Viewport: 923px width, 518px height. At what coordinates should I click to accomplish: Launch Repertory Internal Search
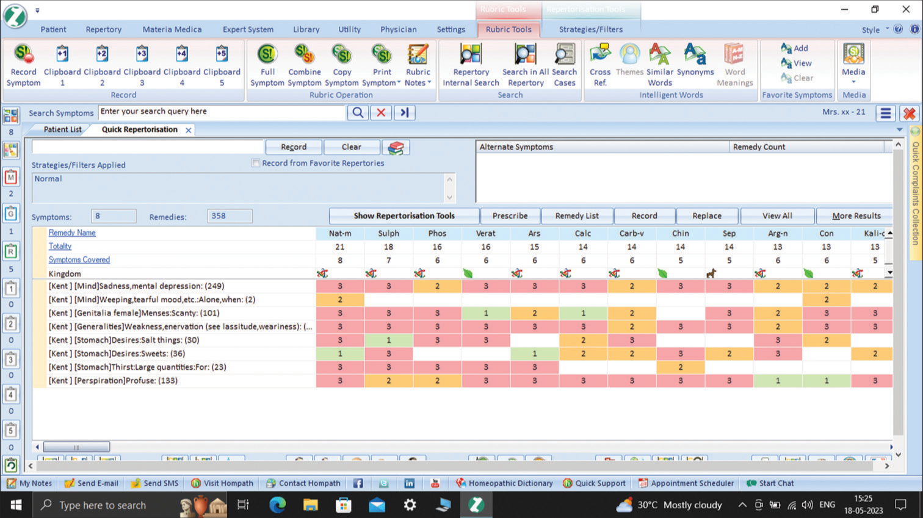pos(471,65)
